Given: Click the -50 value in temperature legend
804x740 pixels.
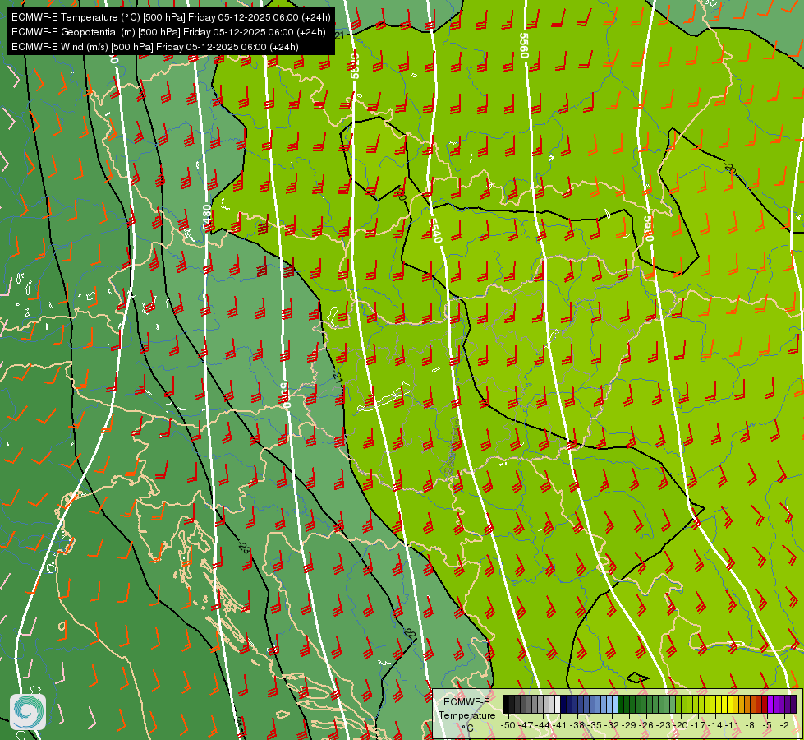Looking at the screenshot, I should pyautogui.click(x=508, y=725).
